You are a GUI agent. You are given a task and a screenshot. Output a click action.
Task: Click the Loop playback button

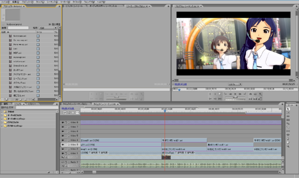point(250,94)
